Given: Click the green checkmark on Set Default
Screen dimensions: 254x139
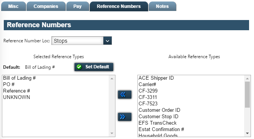Looking at the screenshot, I should pos(79,67).
